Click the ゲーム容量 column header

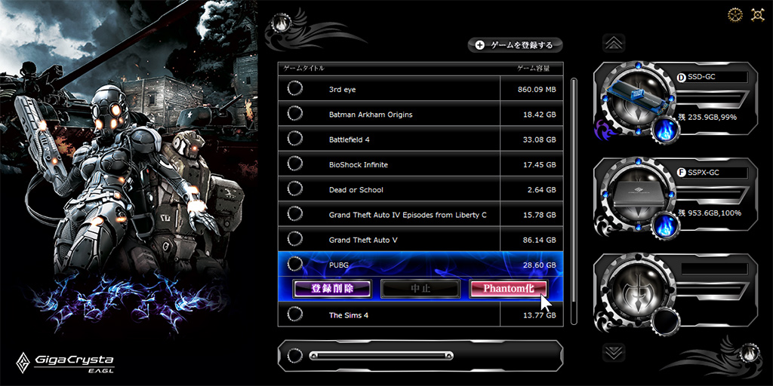[533, 69]
